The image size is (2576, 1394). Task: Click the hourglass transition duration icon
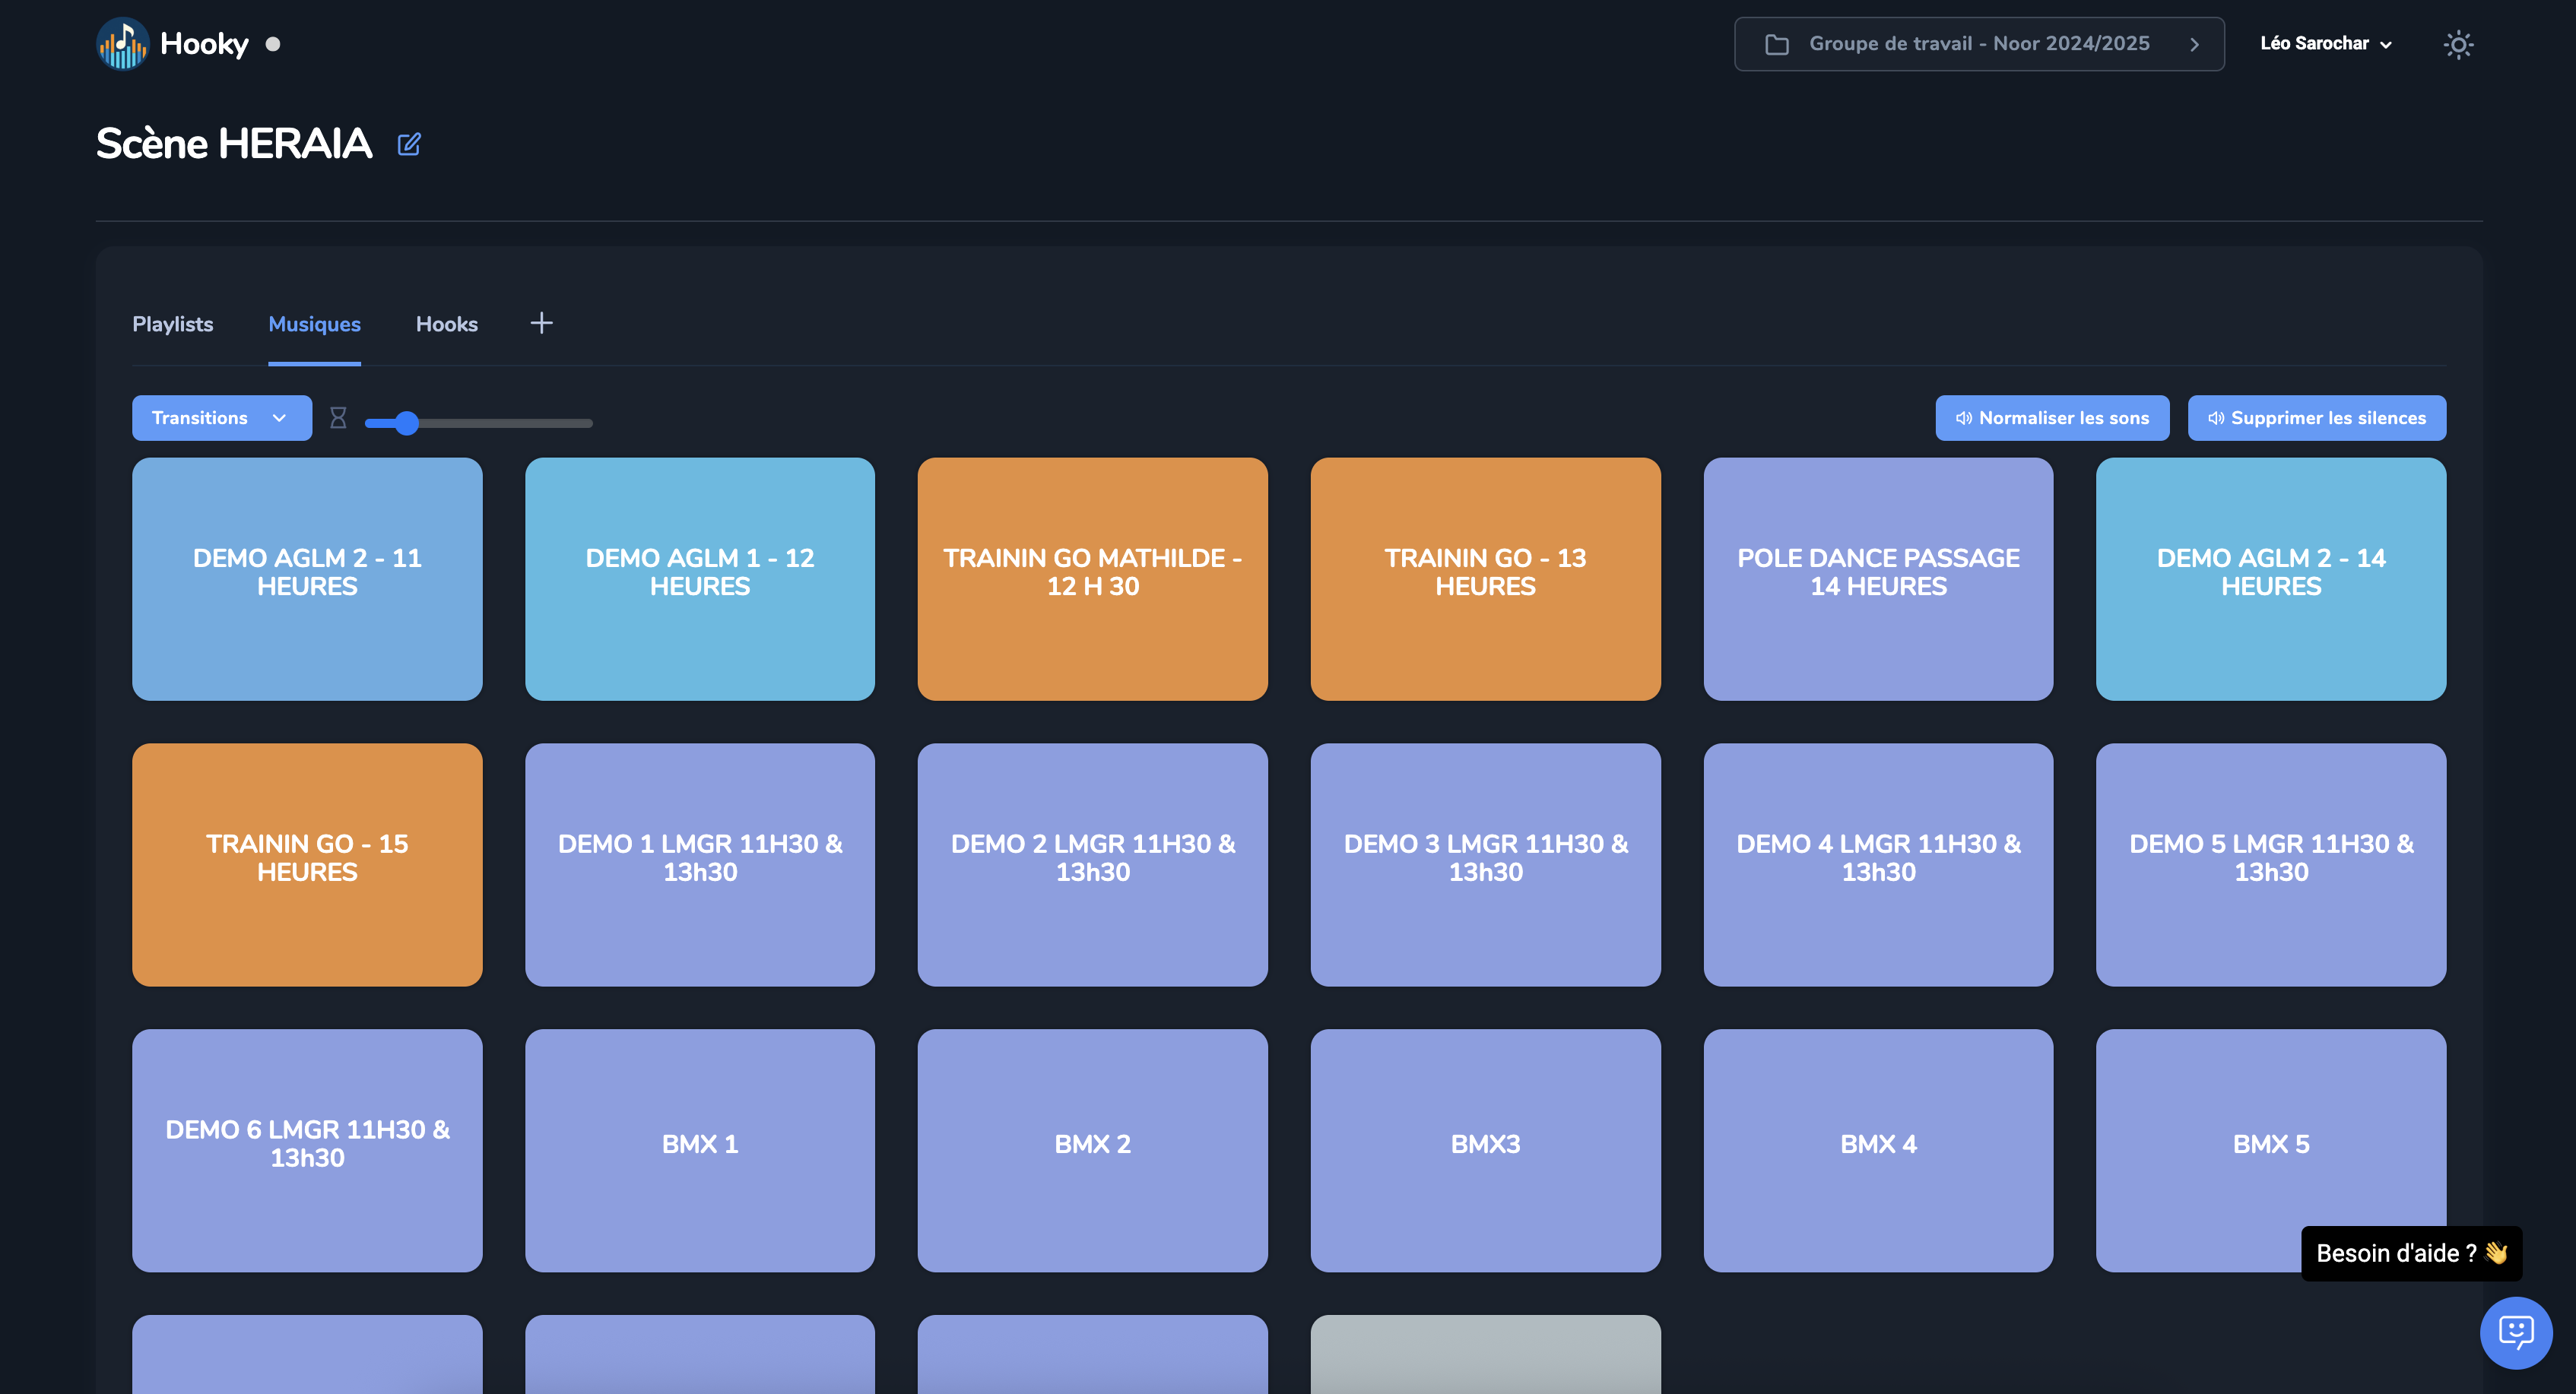click(x=338, y=418)
